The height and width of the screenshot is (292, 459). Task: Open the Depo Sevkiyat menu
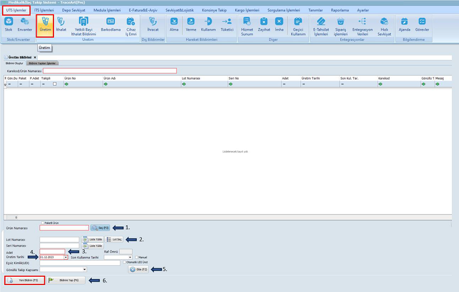point(73,10)
